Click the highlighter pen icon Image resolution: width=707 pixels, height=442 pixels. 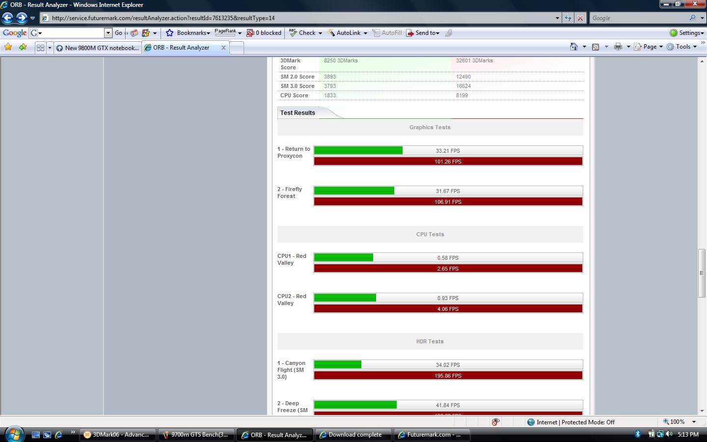click(x=448, y=33)
